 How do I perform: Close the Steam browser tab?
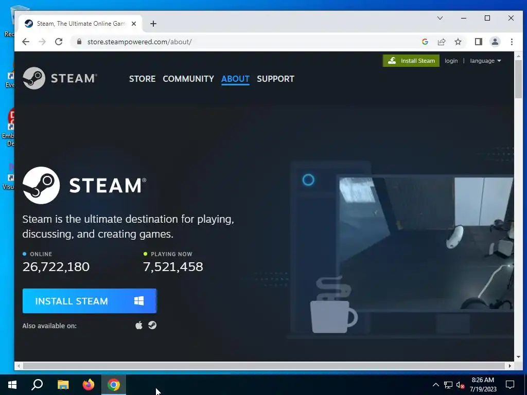coord(134,24)
